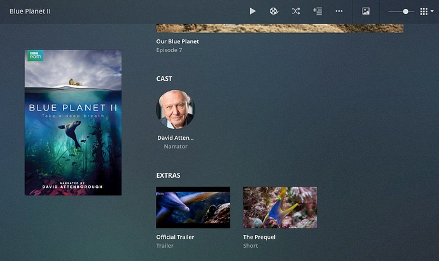The height and width of the screenshot is (261, 439).
Task: Open the grid view mode dropdown
Action: 427,11
